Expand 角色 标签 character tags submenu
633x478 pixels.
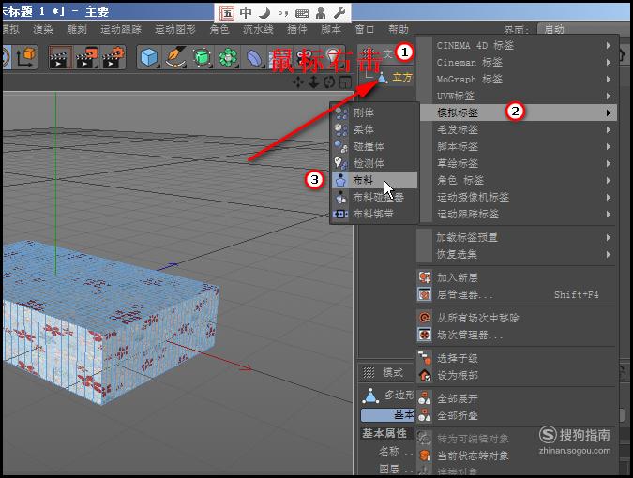(x=517, y=180)
